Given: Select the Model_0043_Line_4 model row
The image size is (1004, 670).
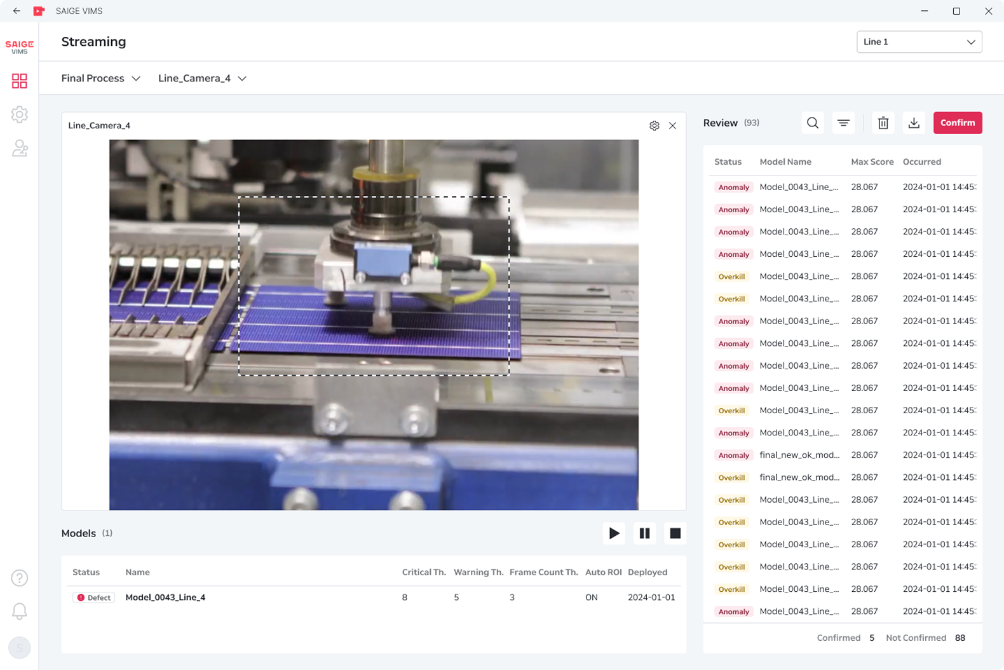Looking at the screenshot, I should pos(374,598).
